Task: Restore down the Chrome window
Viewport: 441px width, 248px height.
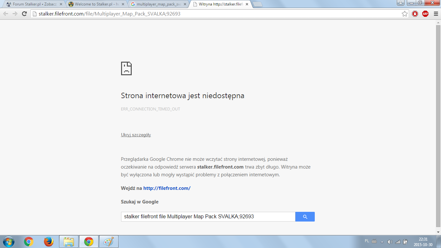Action: [x=420, y=3]
